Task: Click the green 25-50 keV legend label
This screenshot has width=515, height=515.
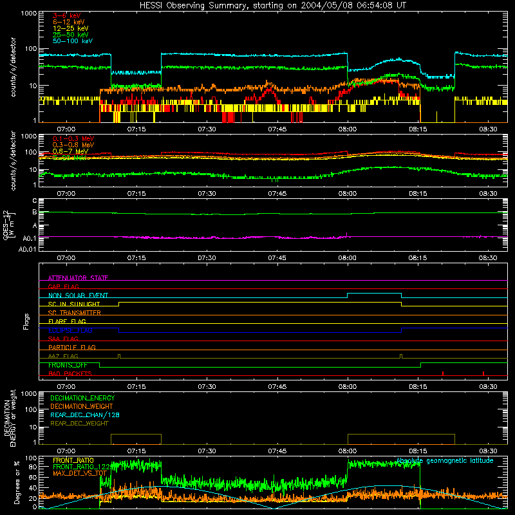Action: click(71, 35)
